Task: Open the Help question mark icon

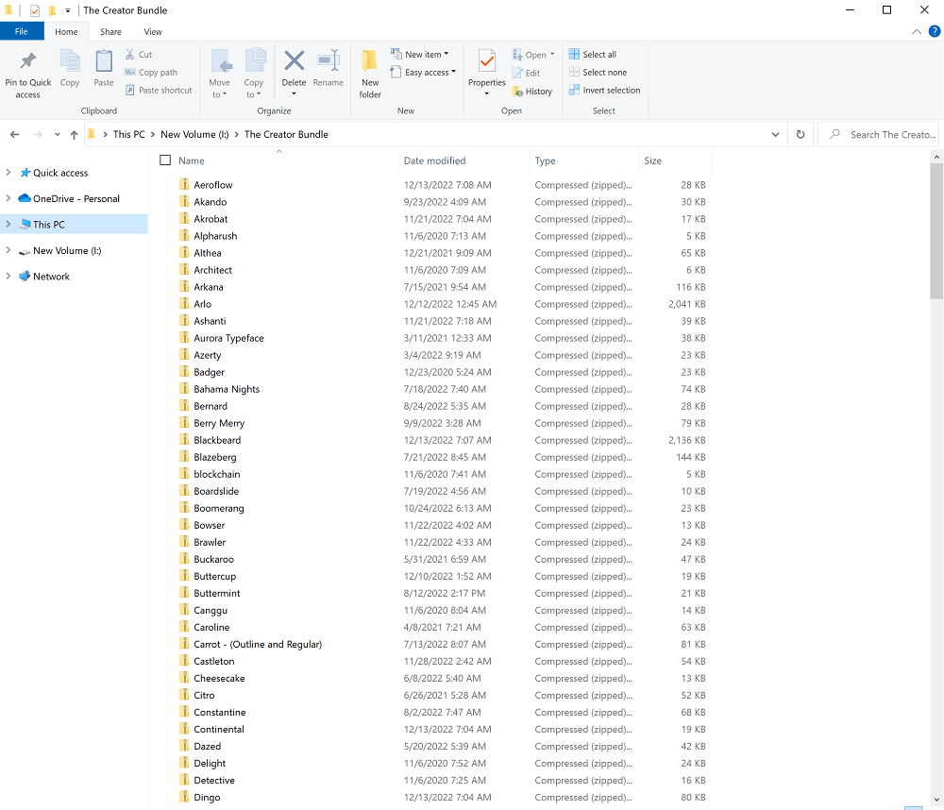Action: click(935, 31)
